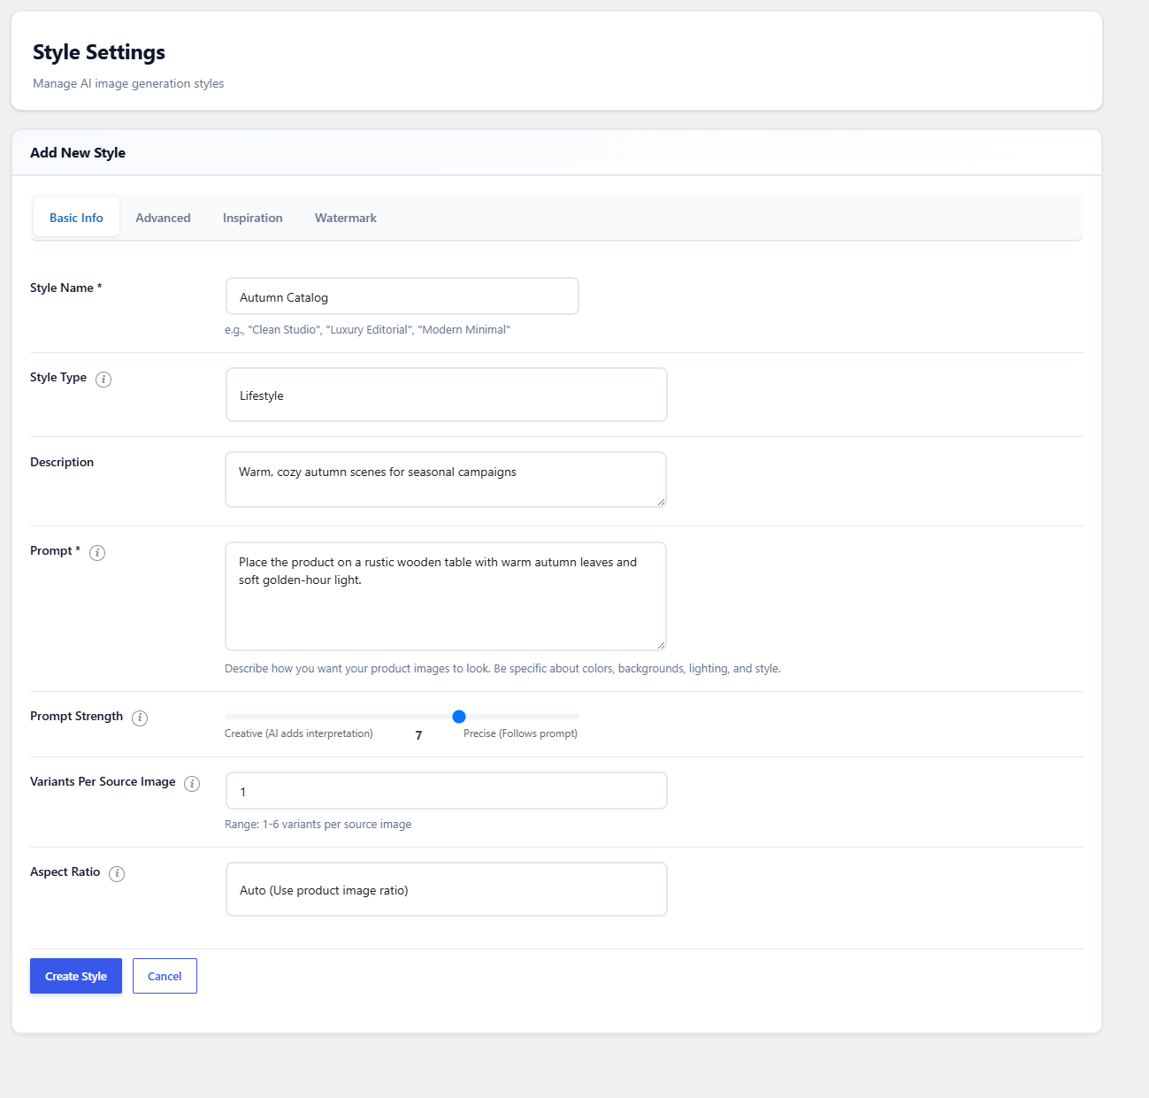Open the Aspect Ratio info icon
Screen dimensions: 1149x1098
coord(117,874)
